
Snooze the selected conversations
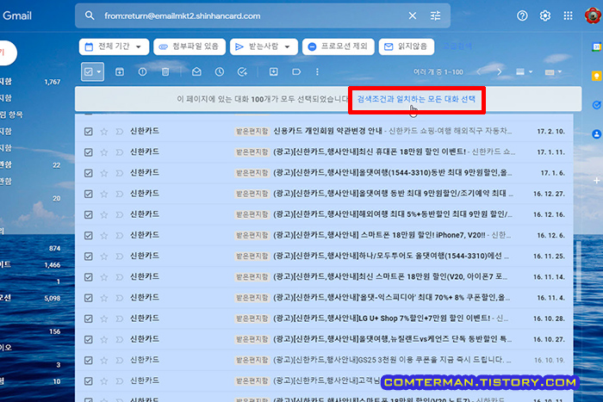coord(219,71)
